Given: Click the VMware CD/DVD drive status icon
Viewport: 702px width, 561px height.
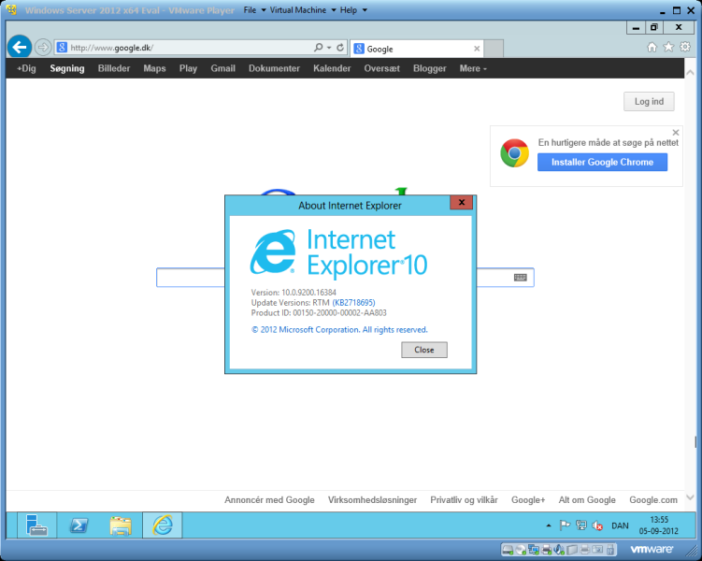Looking at the screenshot, I should click(521, 550).
